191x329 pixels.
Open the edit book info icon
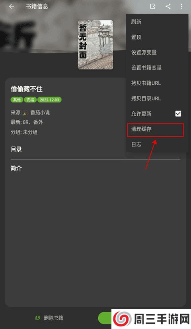tap(153, 6)
